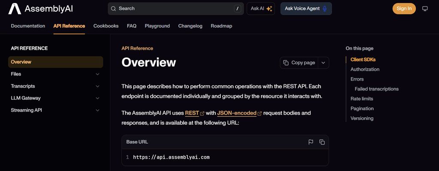
Task: Copy the Base URL code with copy icon
Action: tap(322, 142)
